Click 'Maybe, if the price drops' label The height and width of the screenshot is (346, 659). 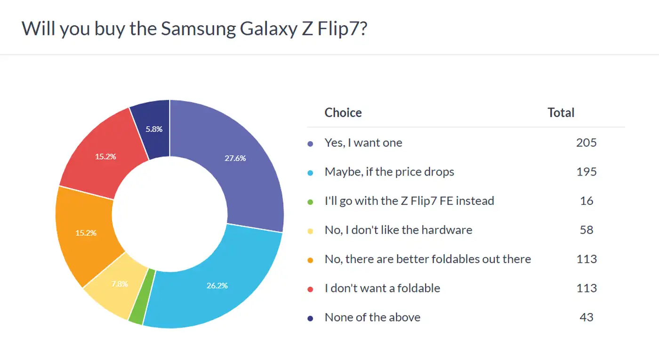pyautogui.click(x=389, y=172)
